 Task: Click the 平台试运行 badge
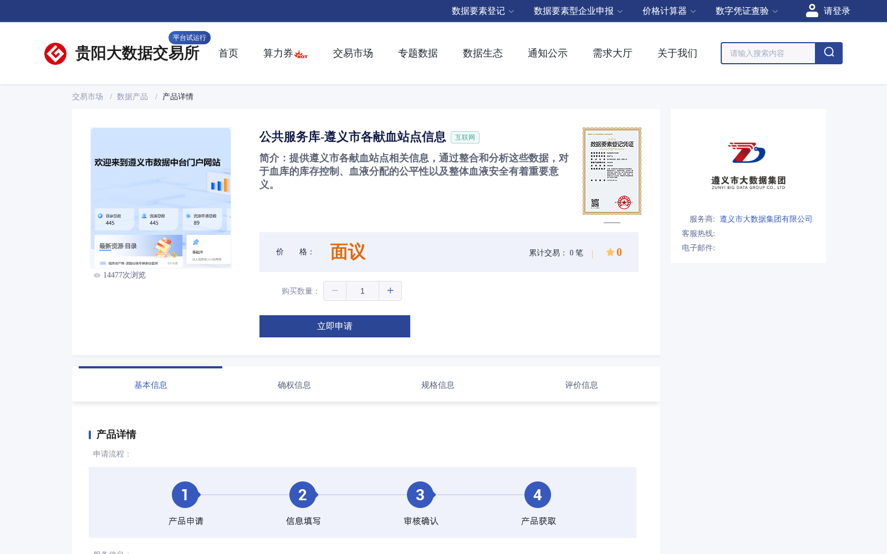[190, 38]
